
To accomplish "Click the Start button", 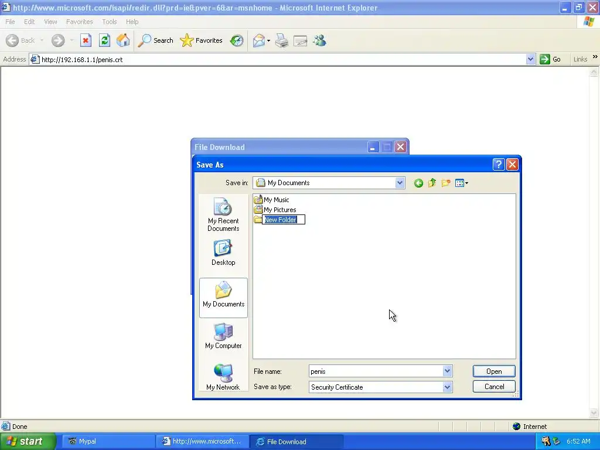I will [28, 441].
